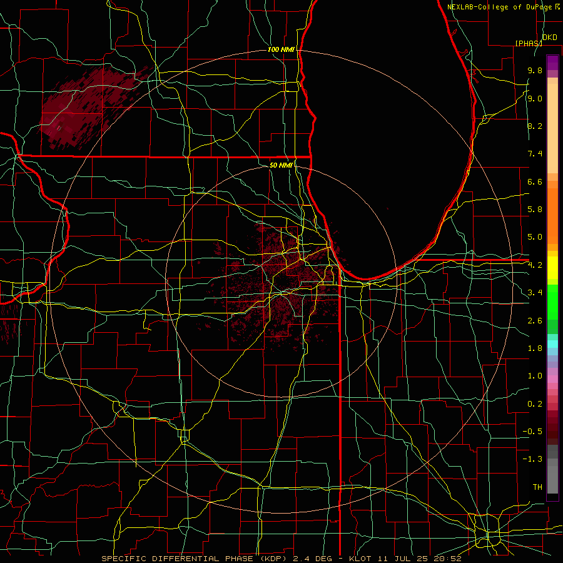Pick the cyan segment of color bar
Image resolution: width=563 pixels, height=563 pixels.
coord(552,344)
